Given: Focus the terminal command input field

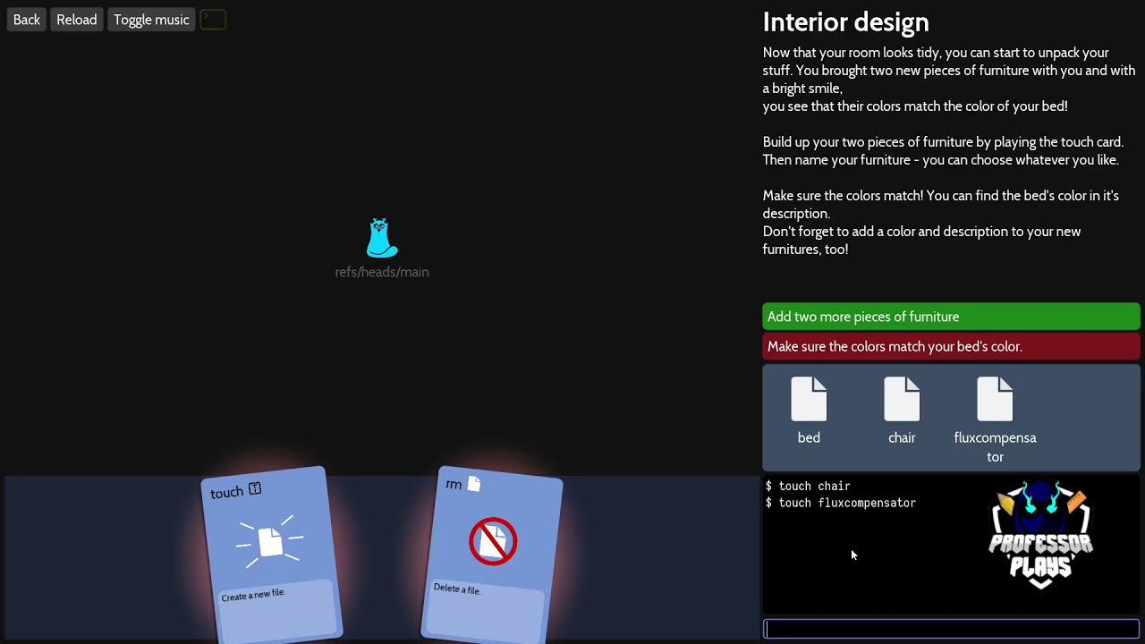Looking at the screenshot, I should (951, 630).
